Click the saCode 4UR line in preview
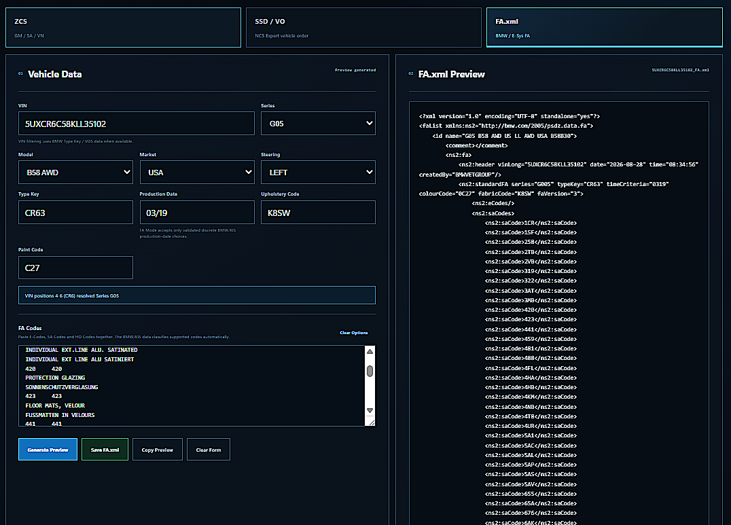 (x=531, y=426)
